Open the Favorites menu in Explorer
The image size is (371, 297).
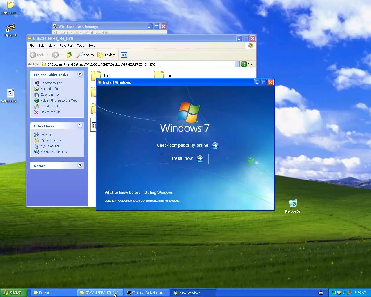pyautogui.click(x=66, y=46)
